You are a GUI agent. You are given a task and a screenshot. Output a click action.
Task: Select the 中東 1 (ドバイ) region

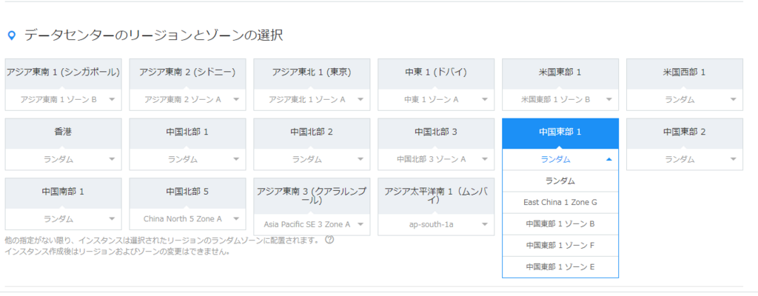[x=436, y=73]
